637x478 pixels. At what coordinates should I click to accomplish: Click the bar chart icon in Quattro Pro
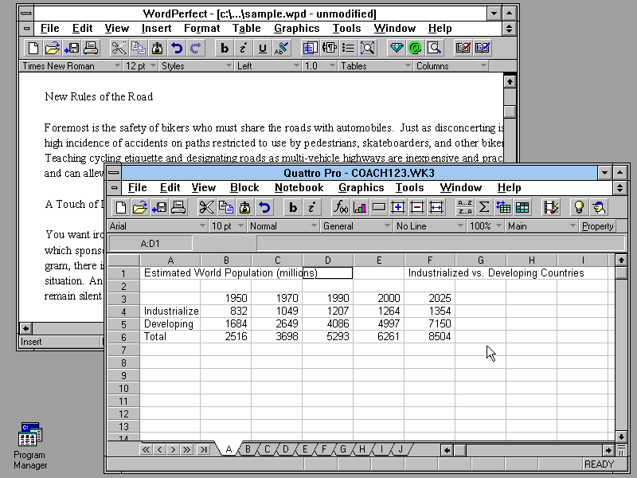pos(360,208)
